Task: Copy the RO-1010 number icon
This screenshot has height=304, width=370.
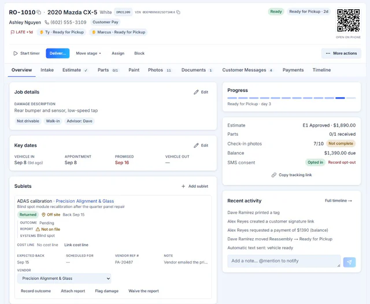Action: point(39,12)
